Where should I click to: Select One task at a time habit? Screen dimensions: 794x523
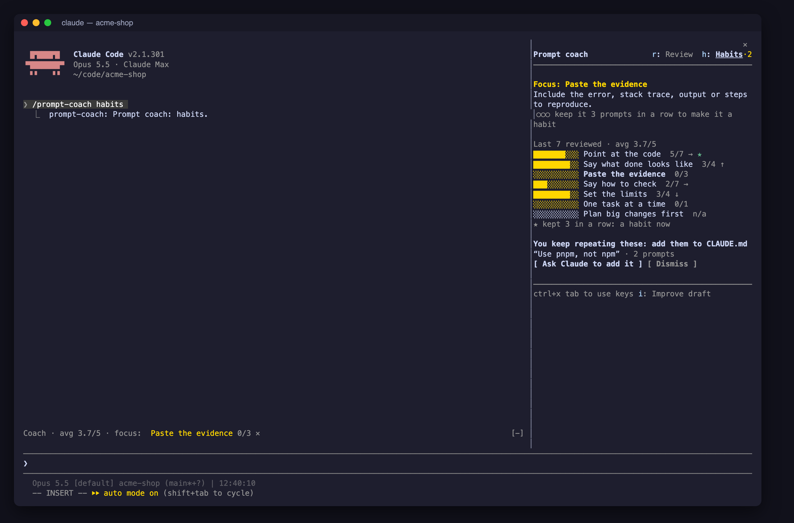pyautogui.click(x=611, y=204)
